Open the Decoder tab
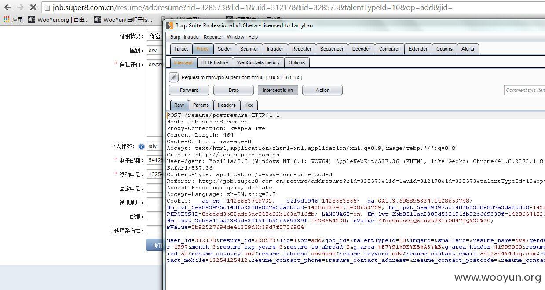 (361, 49)
